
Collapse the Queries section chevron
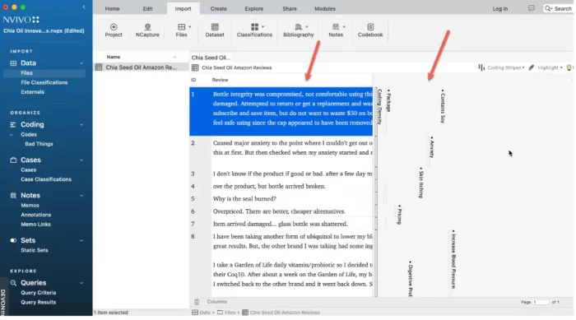(x=81, y=283)
